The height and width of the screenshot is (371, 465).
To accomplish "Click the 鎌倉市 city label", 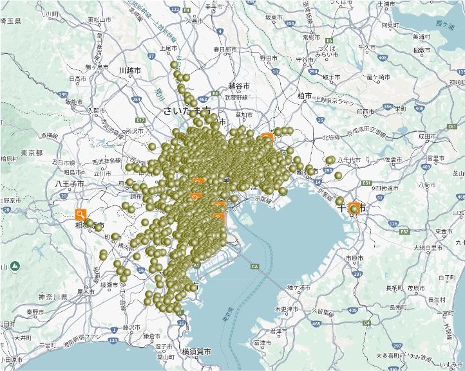I will tap(151, 336).
